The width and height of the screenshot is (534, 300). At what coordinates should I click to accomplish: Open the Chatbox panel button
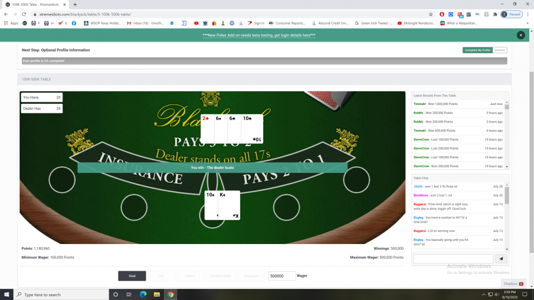click(513, 284)
